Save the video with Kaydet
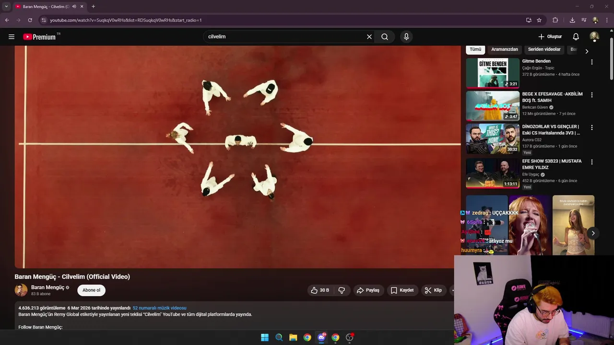The height and width of the screenshot is (345, 614). coord(402,290)
